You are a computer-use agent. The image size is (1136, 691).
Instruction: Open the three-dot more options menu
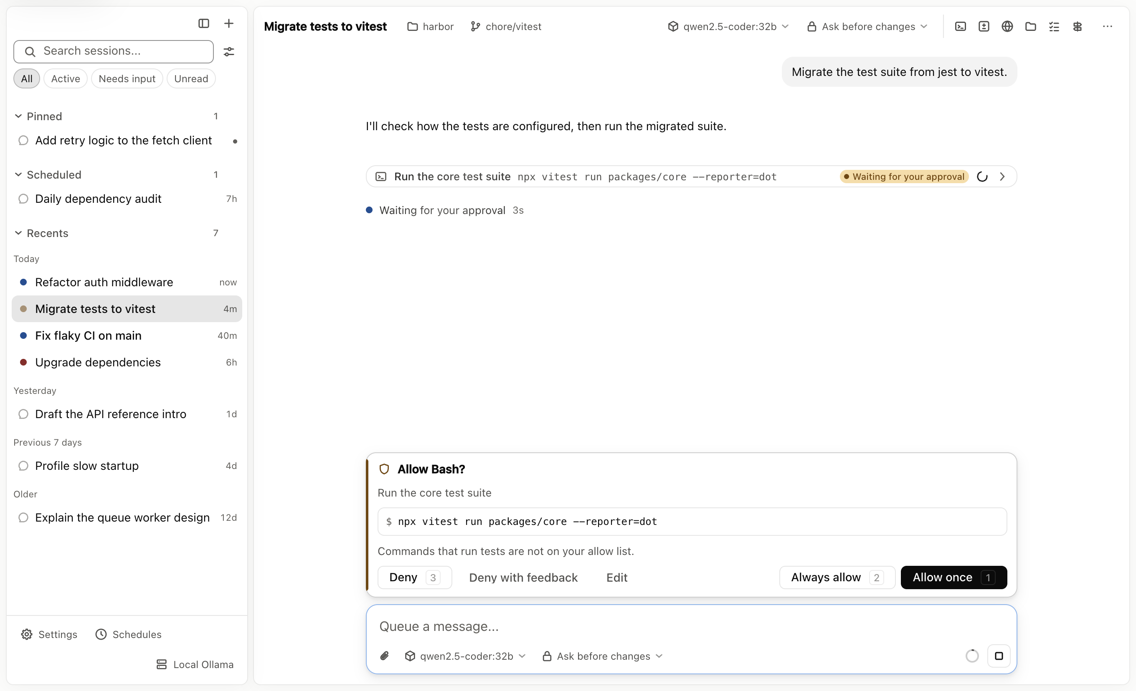click(1108, 27)
